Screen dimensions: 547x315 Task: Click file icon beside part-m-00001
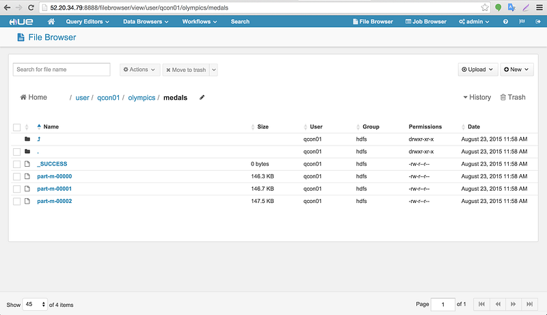[27, 189]
